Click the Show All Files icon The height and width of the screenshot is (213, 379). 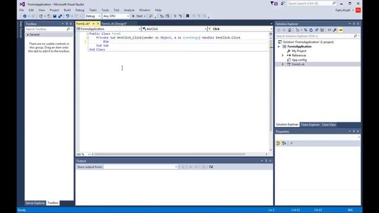(x=322, y=30)
